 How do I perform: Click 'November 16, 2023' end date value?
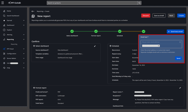coord(138,65)
